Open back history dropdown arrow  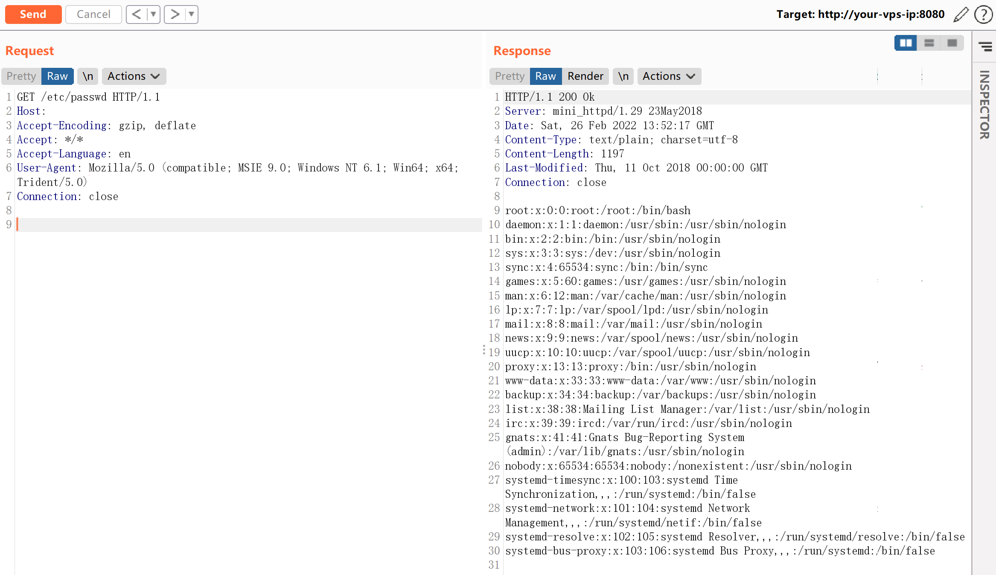click(153, 14)
